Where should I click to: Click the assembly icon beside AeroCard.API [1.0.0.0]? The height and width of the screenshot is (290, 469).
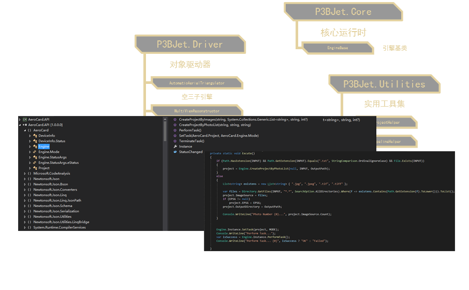point(25,125)
